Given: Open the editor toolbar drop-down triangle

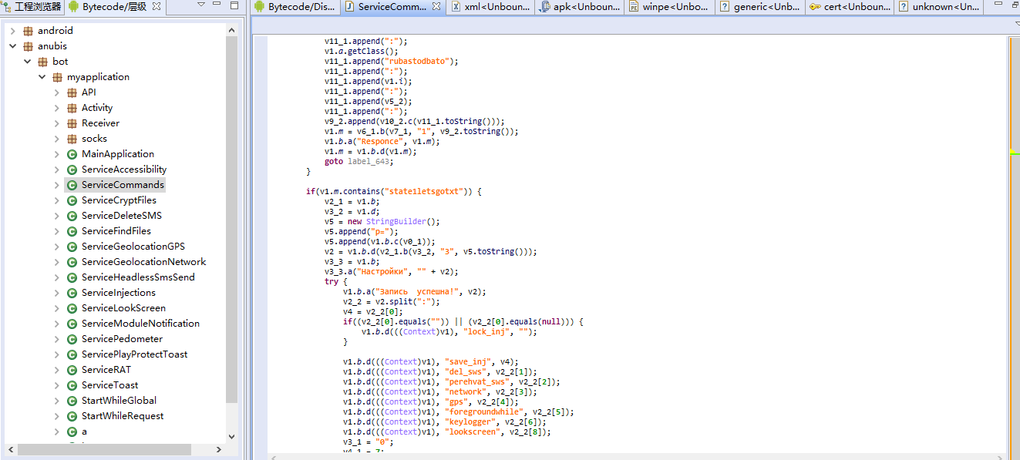Looking at the screenshot, I should [1016, 25].
